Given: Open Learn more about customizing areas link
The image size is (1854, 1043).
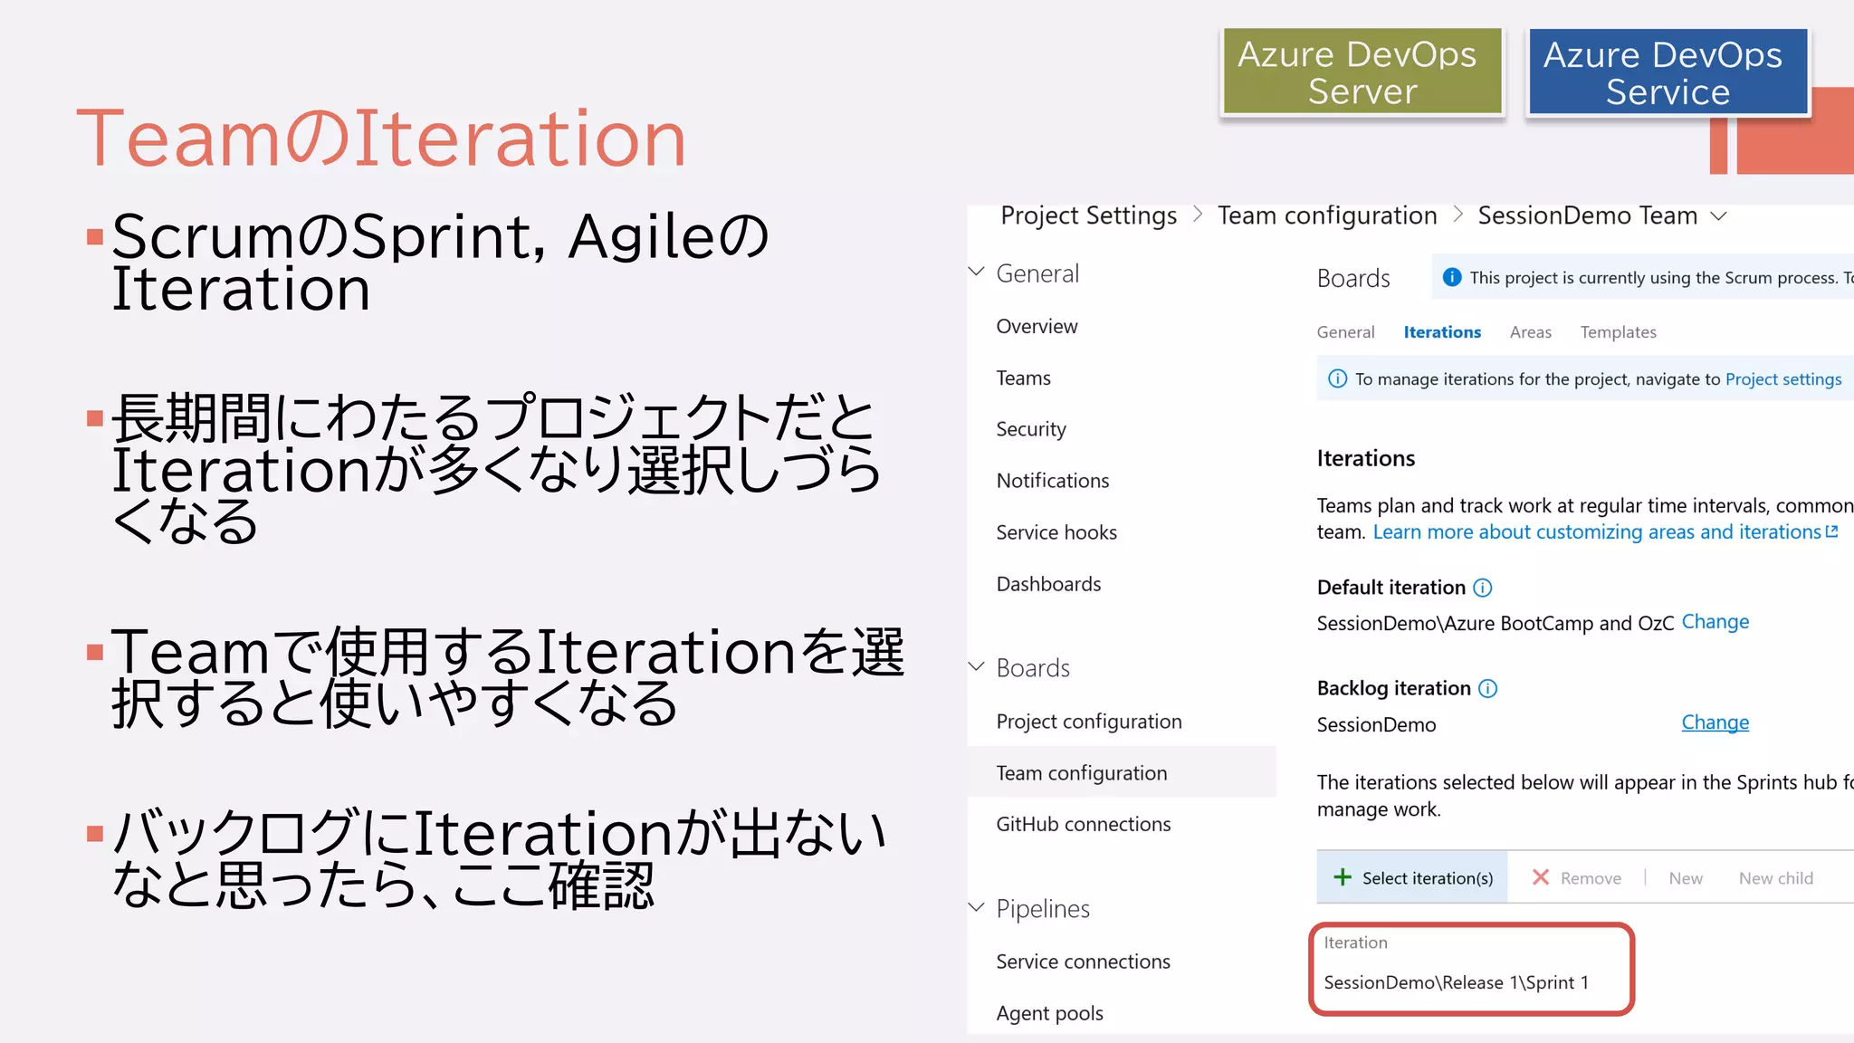Looking at the screenshot, I should pyautogui.click(x=1597, y=532).
